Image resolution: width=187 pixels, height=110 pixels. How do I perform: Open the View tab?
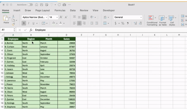(96, 11)
